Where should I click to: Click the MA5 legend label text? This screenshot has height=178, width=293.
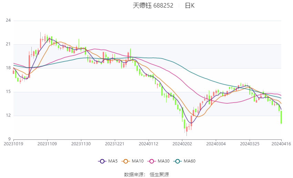click(113, 161)
